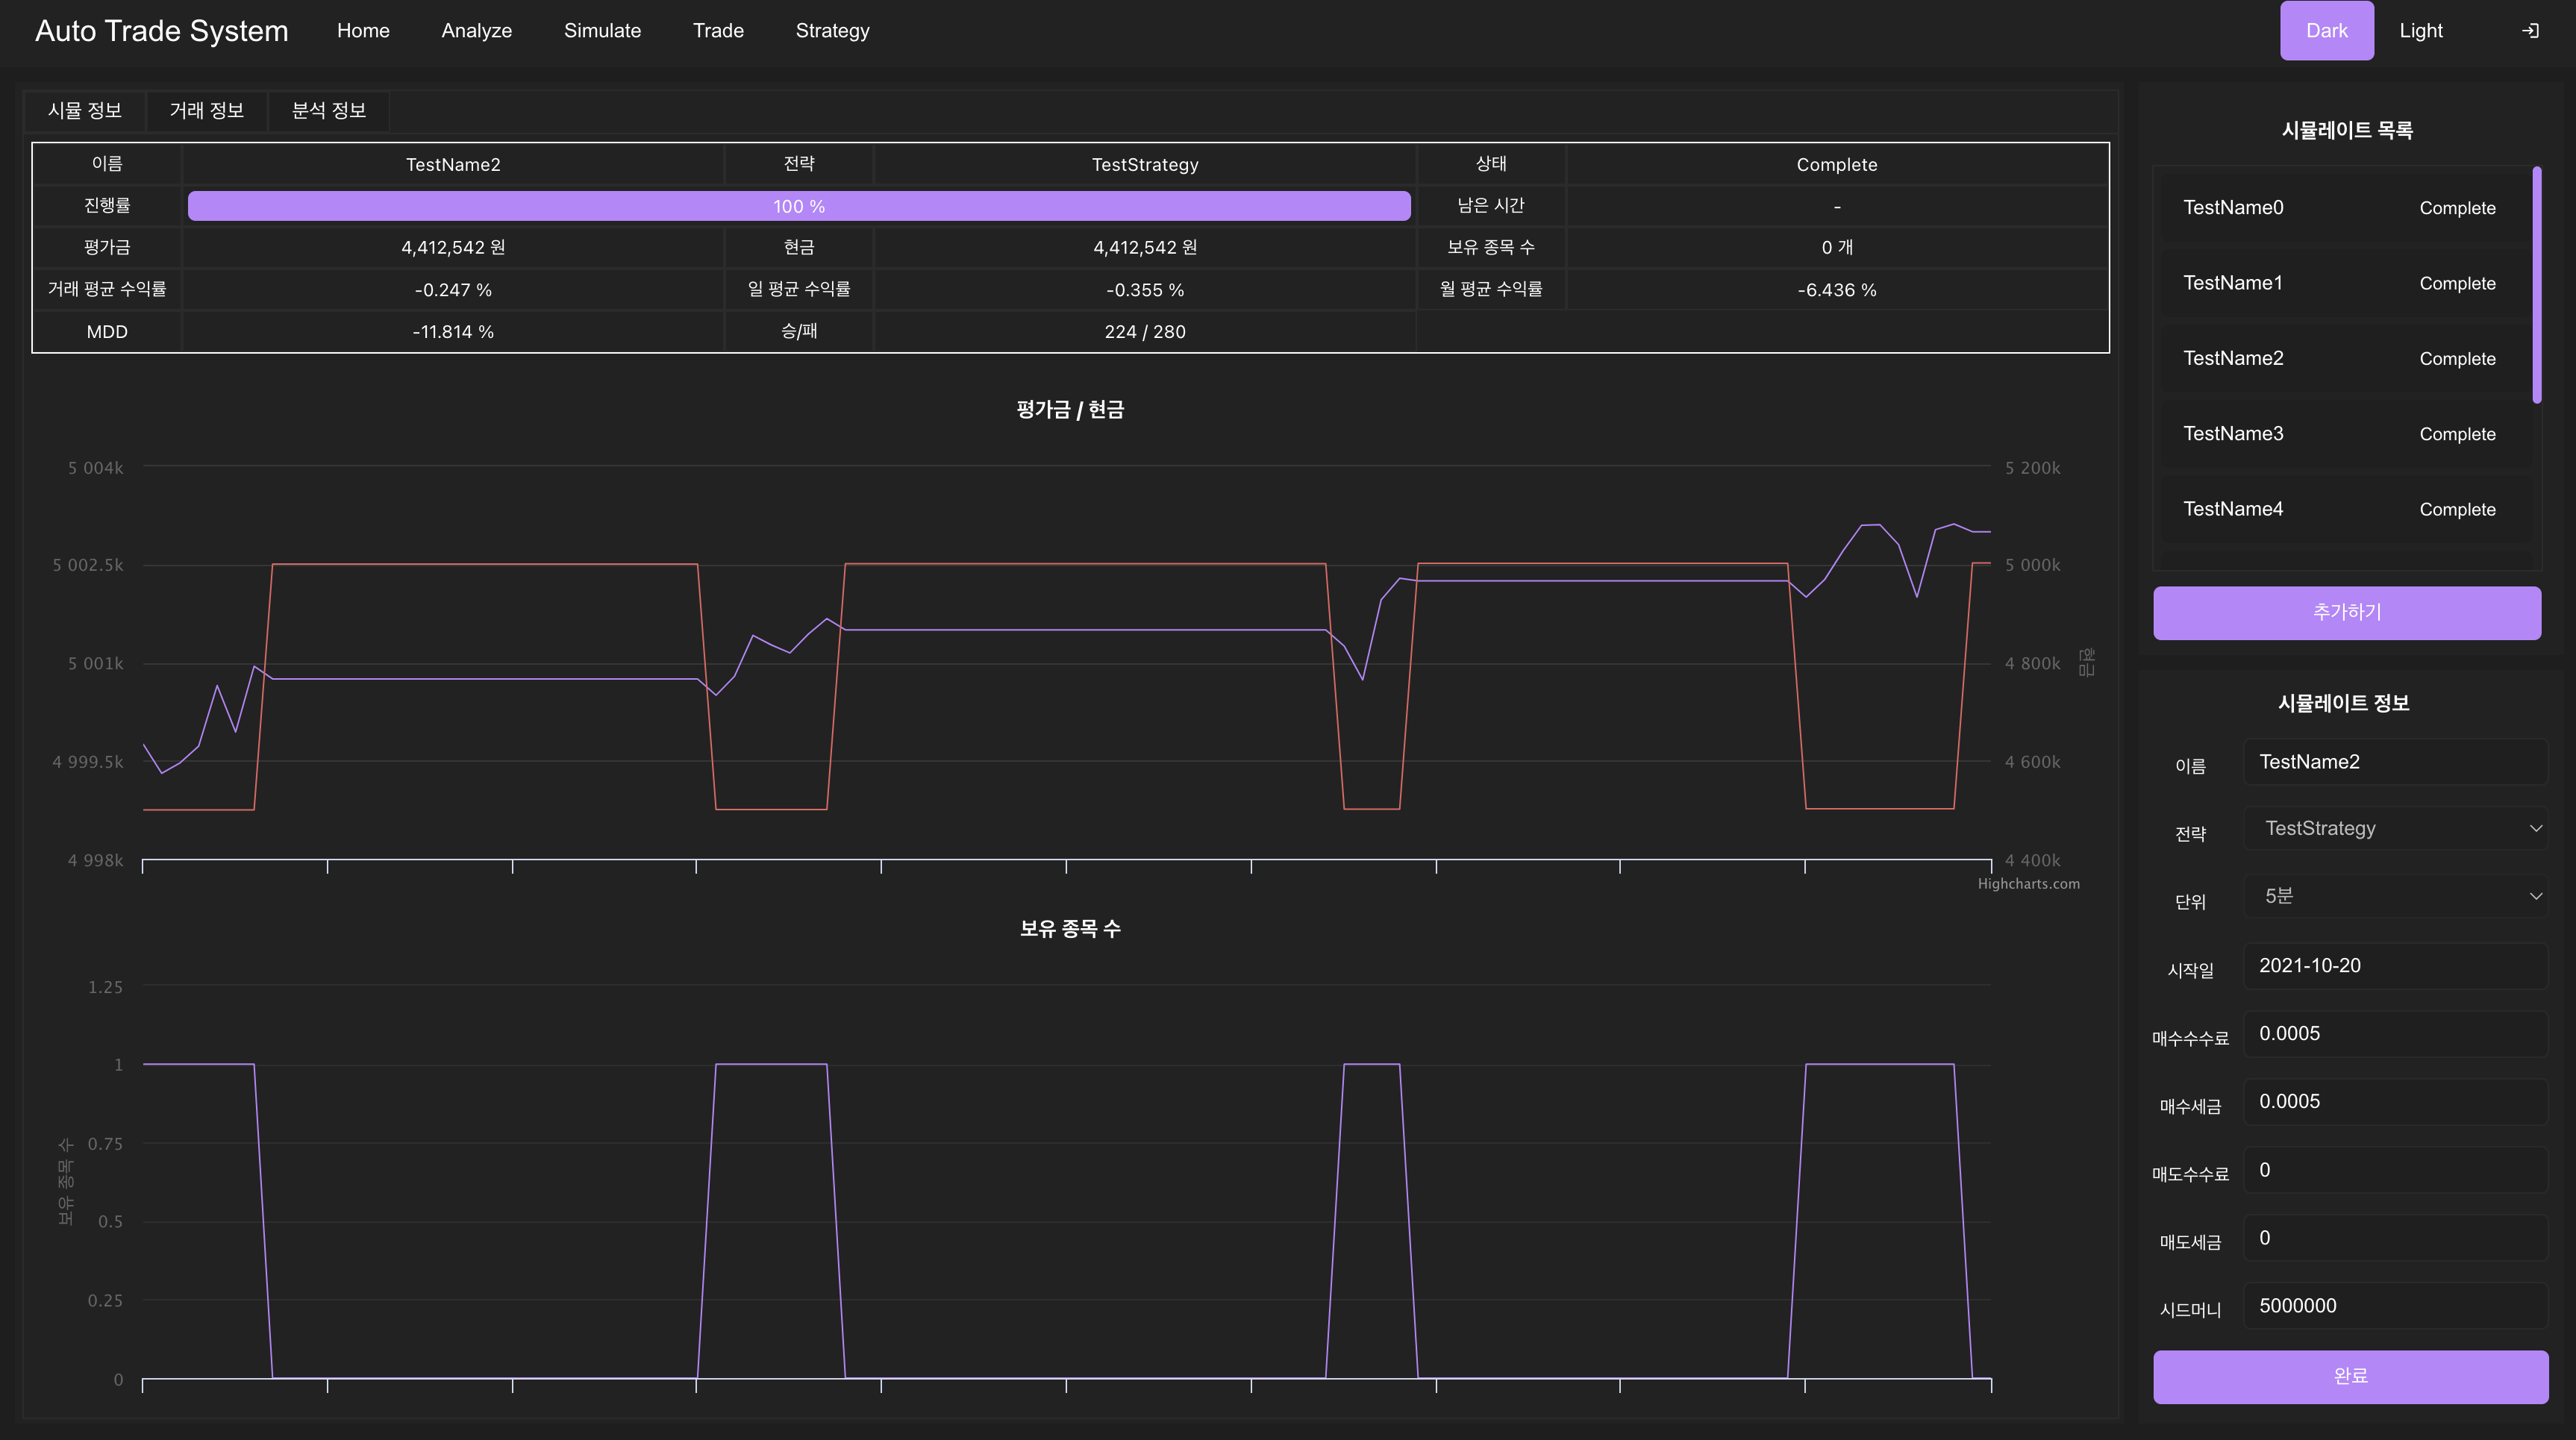The image size is (2576, 1440).
Task: Open the Simulate menu
Action: point(602,31)
